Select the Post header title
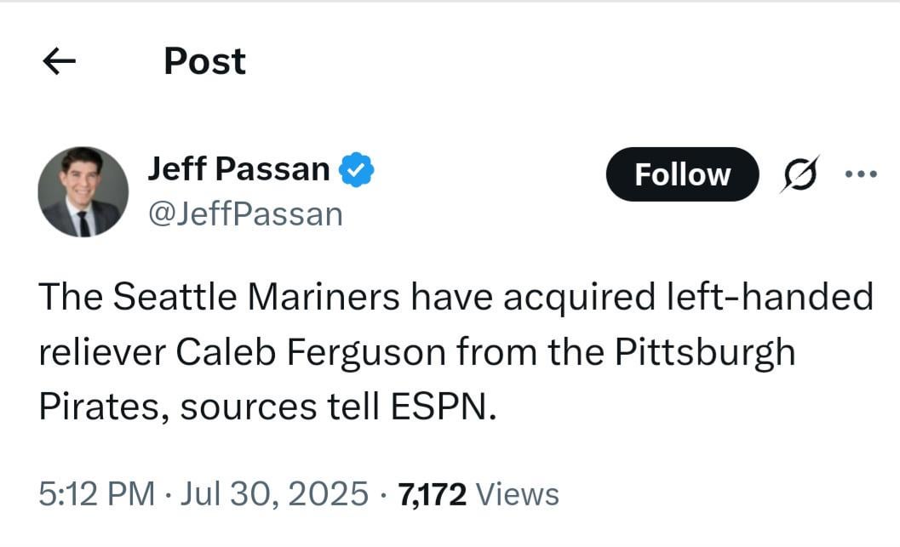 coord(204,60)
